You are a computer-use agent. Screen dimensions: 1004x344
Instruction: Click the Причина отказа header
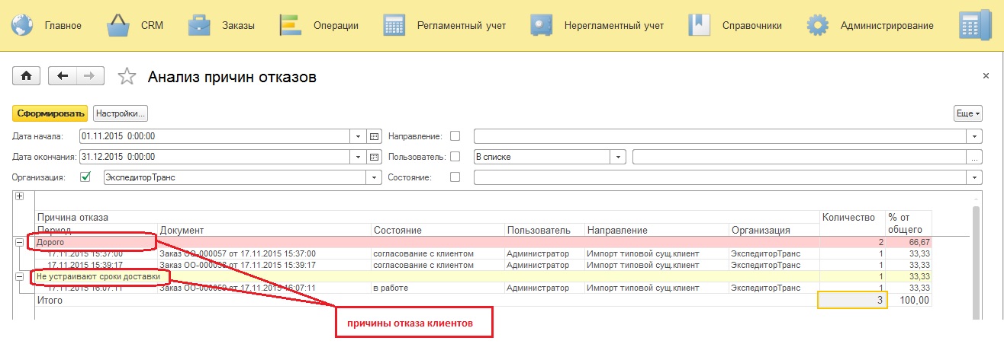pyautogui.click(x=73, y=218)
